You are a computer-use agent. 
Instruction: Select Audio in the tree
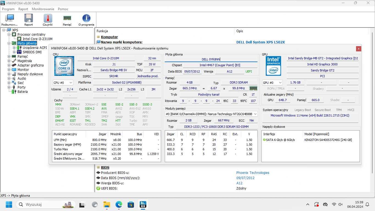[x=22, y=79]
